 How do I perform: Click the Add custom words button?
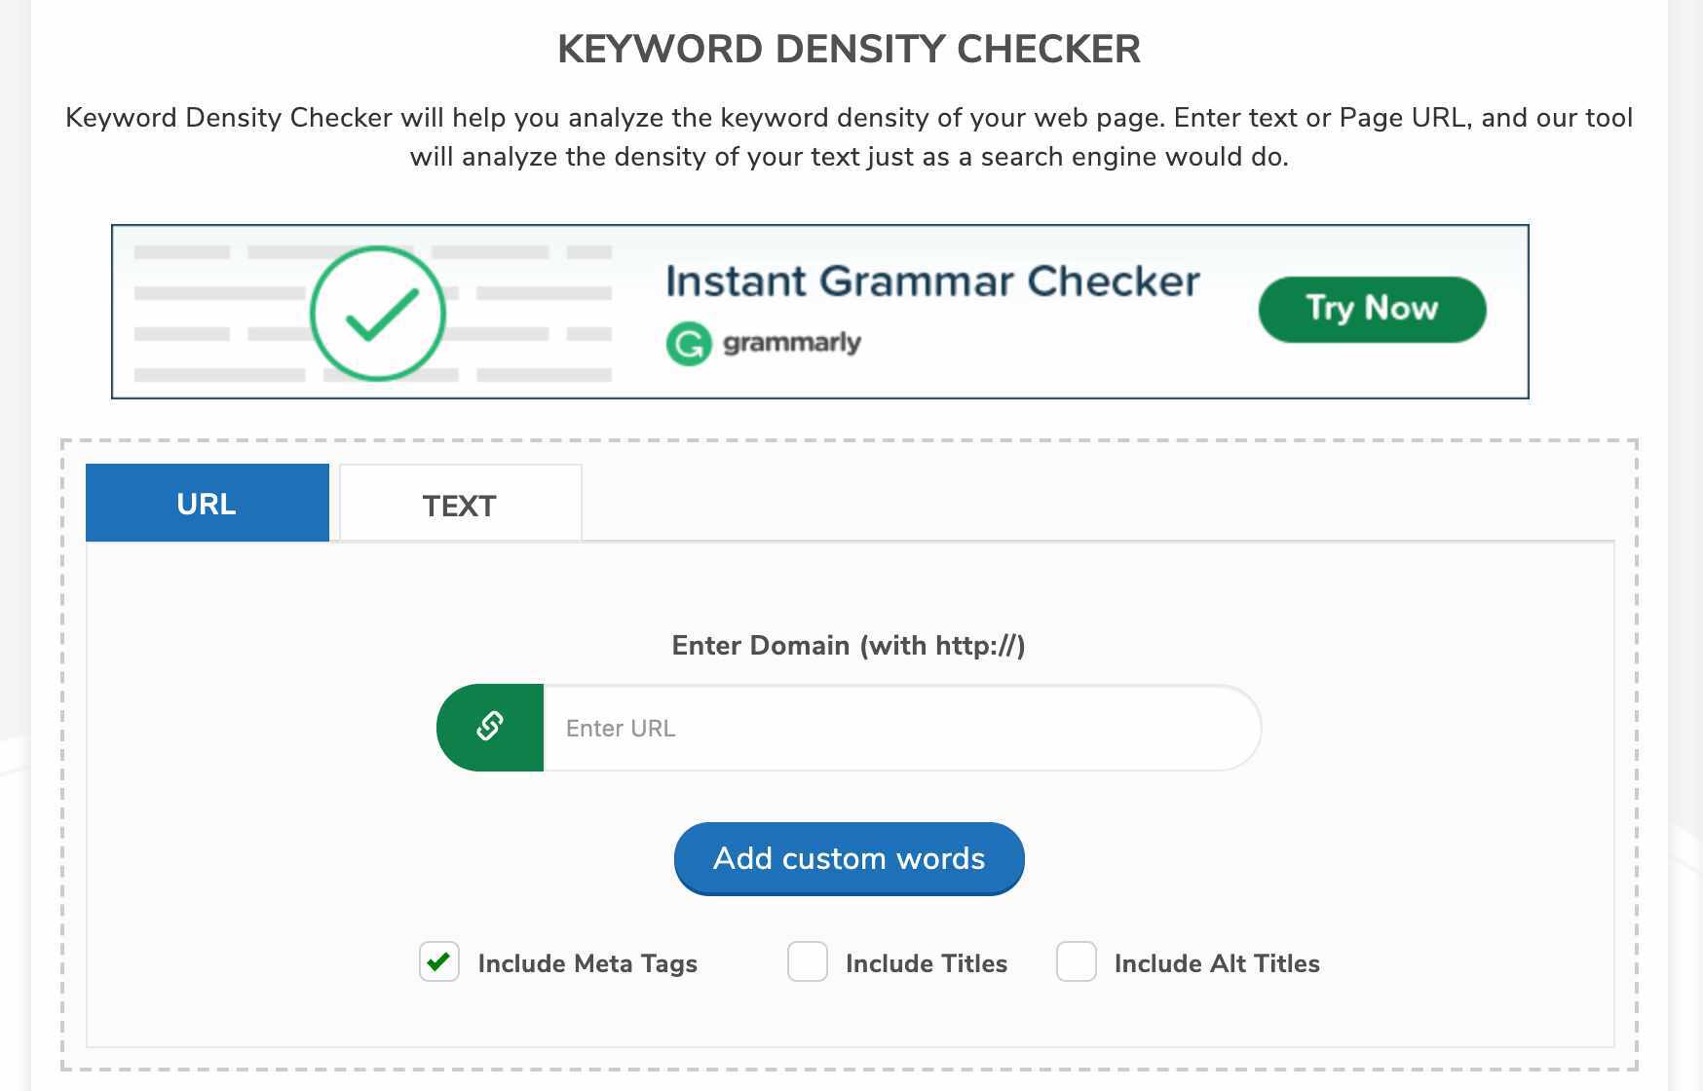point(850,858)
